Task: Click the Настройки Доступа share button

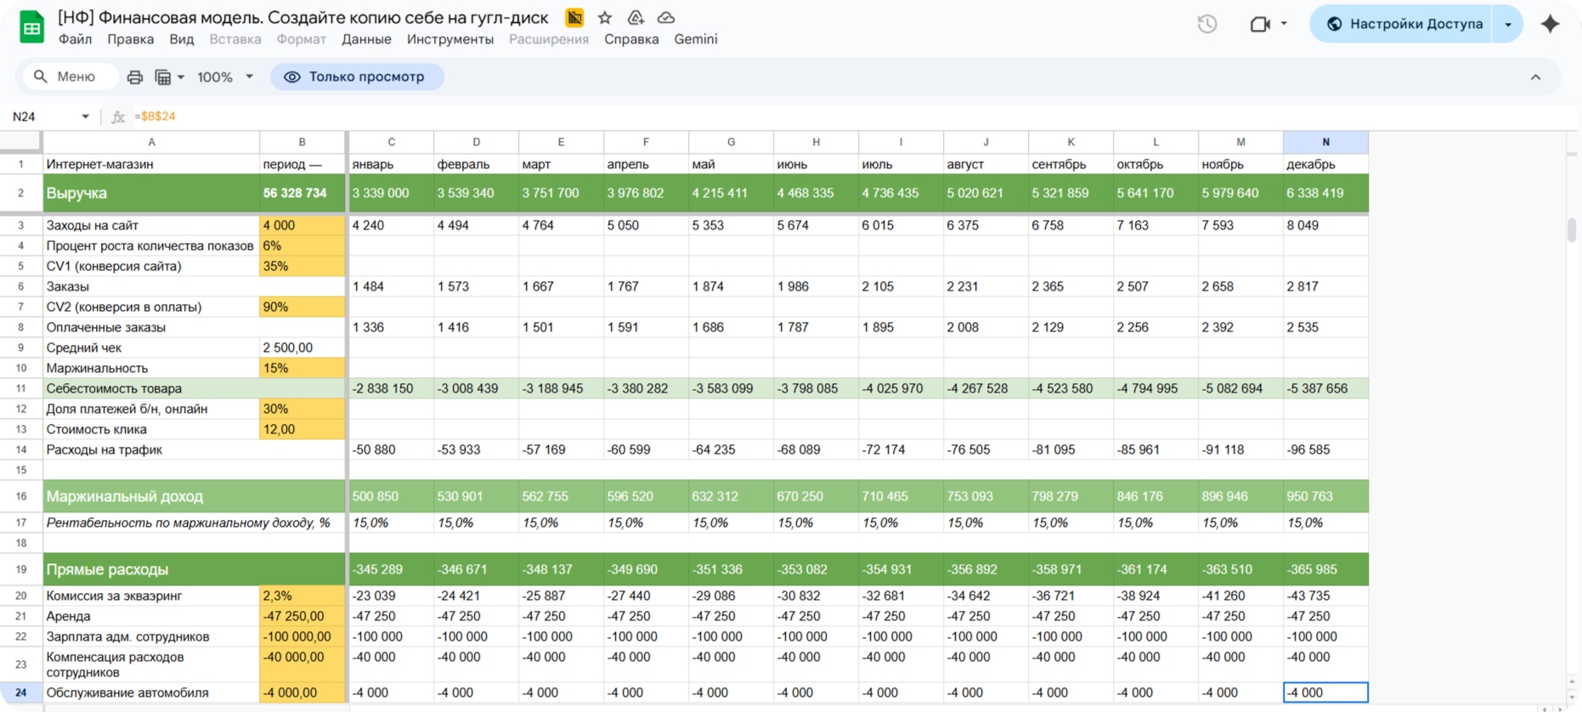Action: (x=1405, y=24)
